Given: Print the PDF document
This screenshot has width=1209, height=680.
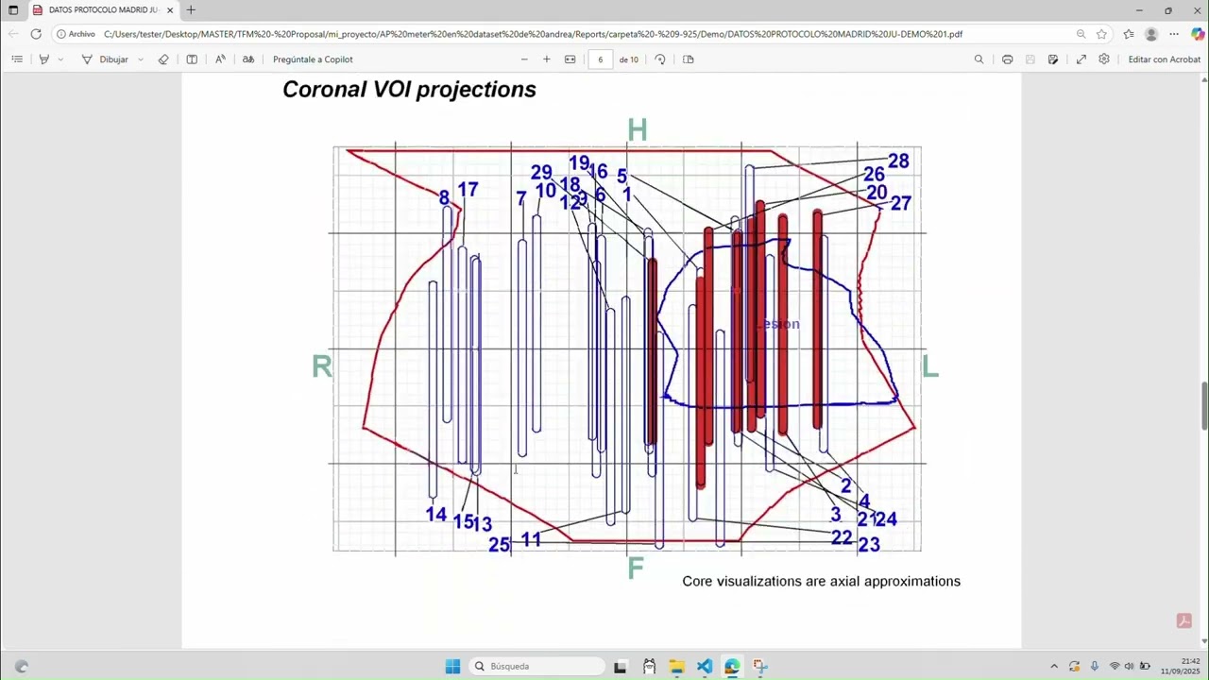Looking at the screenshot, I should [1007, 59].
